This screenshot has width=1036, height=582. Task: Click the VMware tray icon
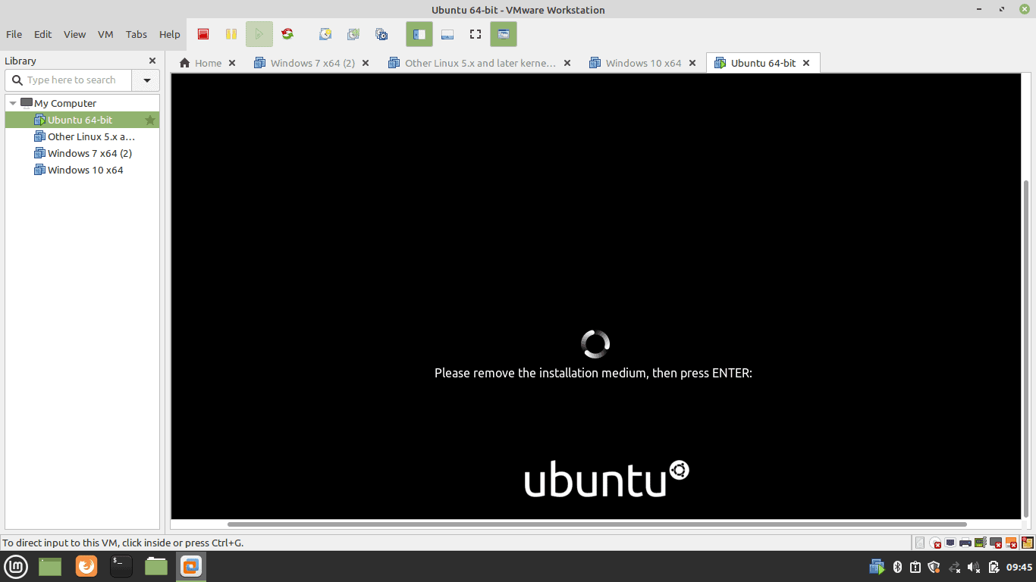pos(877,567)
